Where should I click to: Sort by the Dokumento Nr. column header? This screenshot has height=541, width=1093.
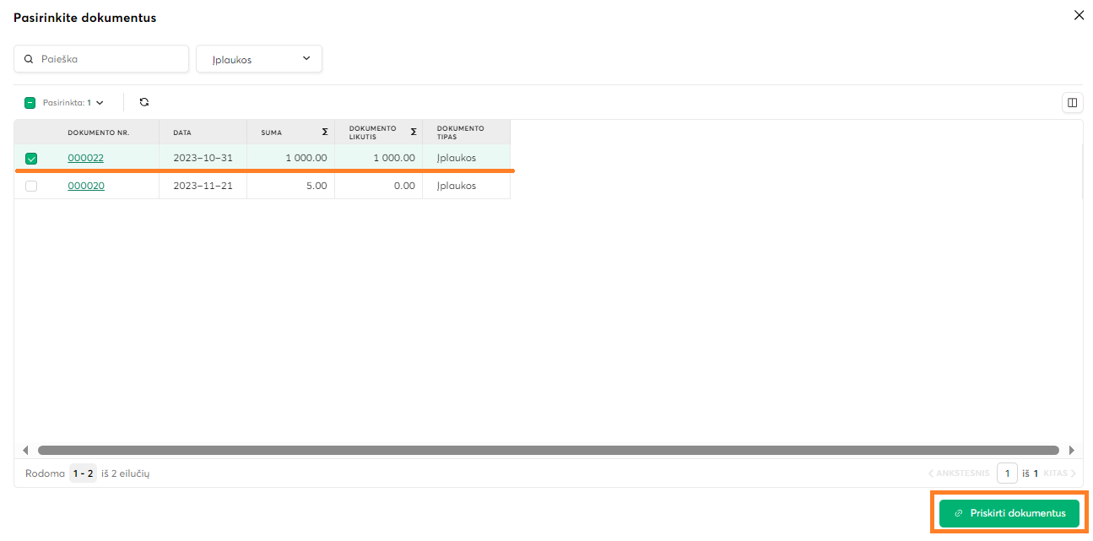[x=99, y=133]
